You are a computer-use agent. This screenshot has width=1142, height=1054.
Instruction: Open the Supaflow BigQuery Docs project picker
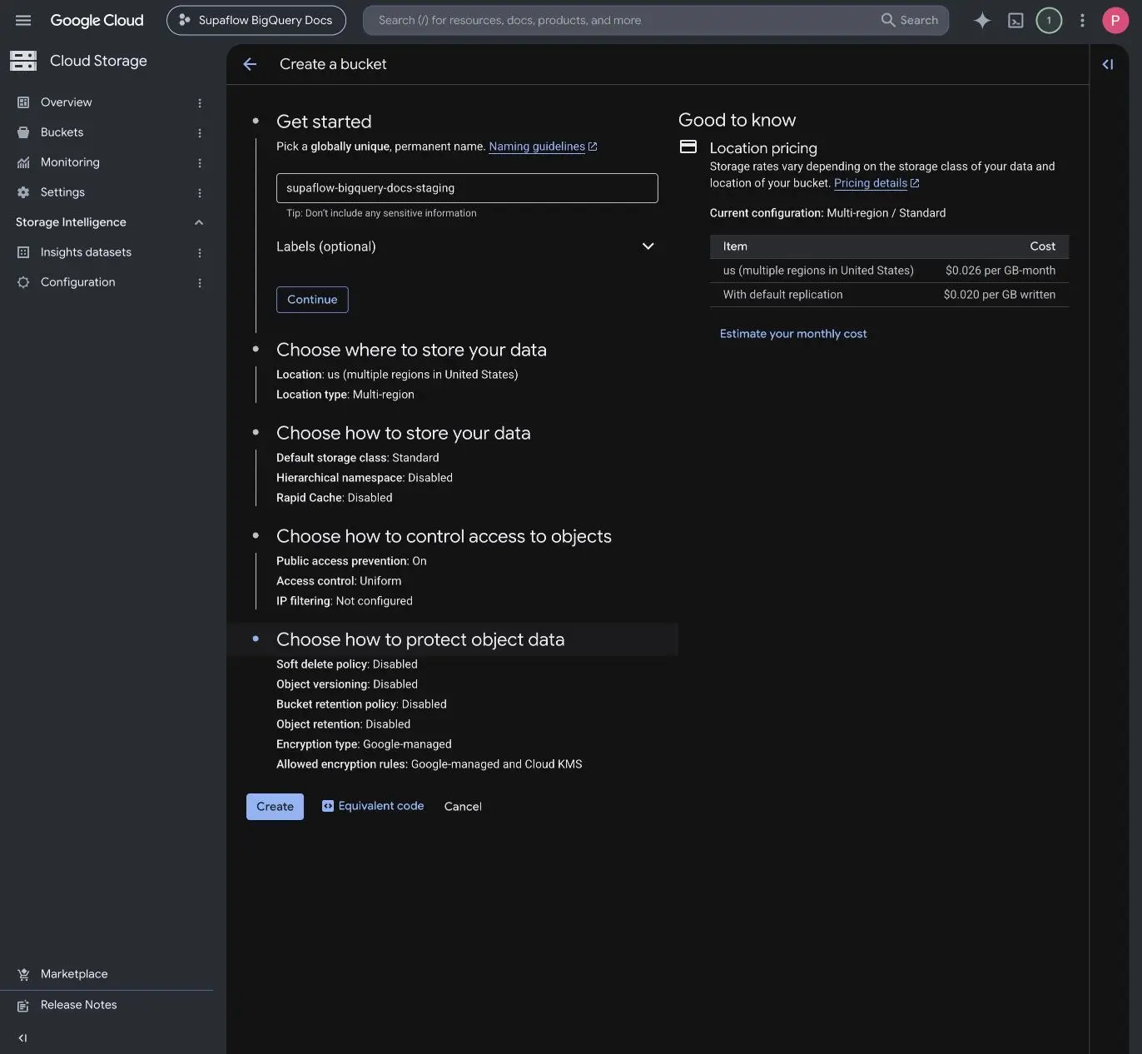tap(256, 20)
